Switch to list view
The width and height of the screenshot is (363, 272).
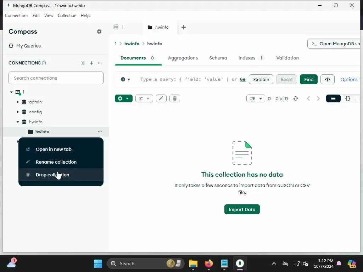point(333,98)
